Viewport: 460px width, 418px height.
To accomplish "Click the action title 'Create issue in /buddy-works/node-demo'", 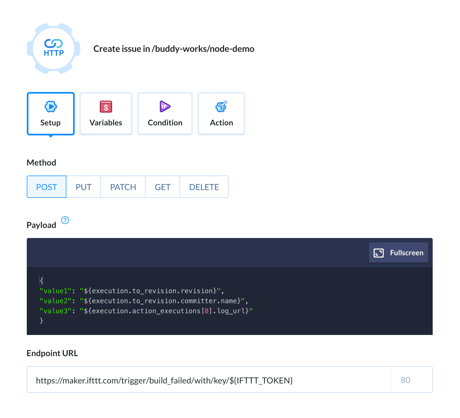I will 174,49.
